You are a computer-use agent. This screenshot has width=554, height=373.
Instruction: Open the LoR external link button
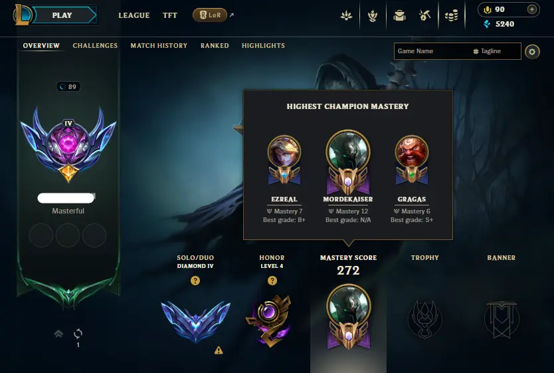pos(210,15)
